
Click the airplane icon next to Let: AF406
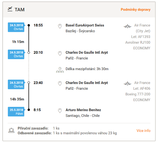[x=127, y=83]
